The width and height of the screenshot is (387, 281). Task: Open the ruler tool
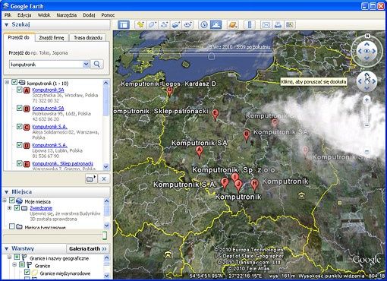pos(250,25)
